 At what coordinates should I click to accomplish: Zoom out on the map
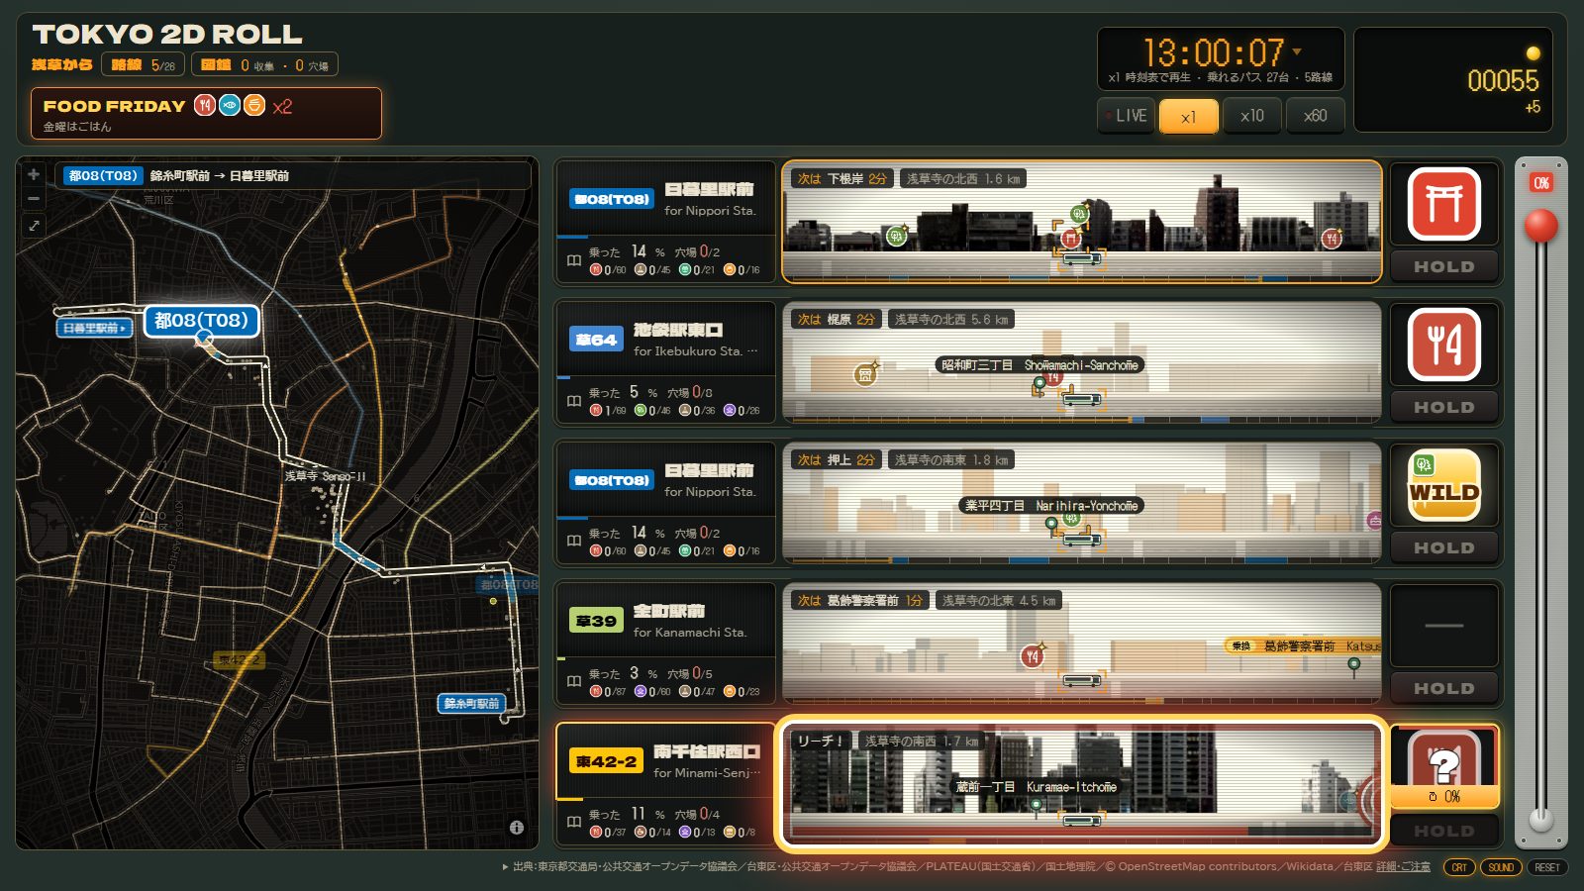tap(34, 199)
